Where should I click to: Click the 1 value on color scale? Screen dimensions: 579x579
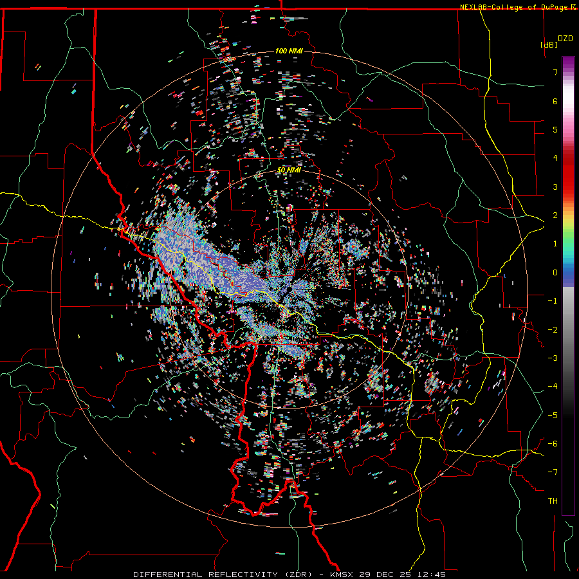click(555, 244)
